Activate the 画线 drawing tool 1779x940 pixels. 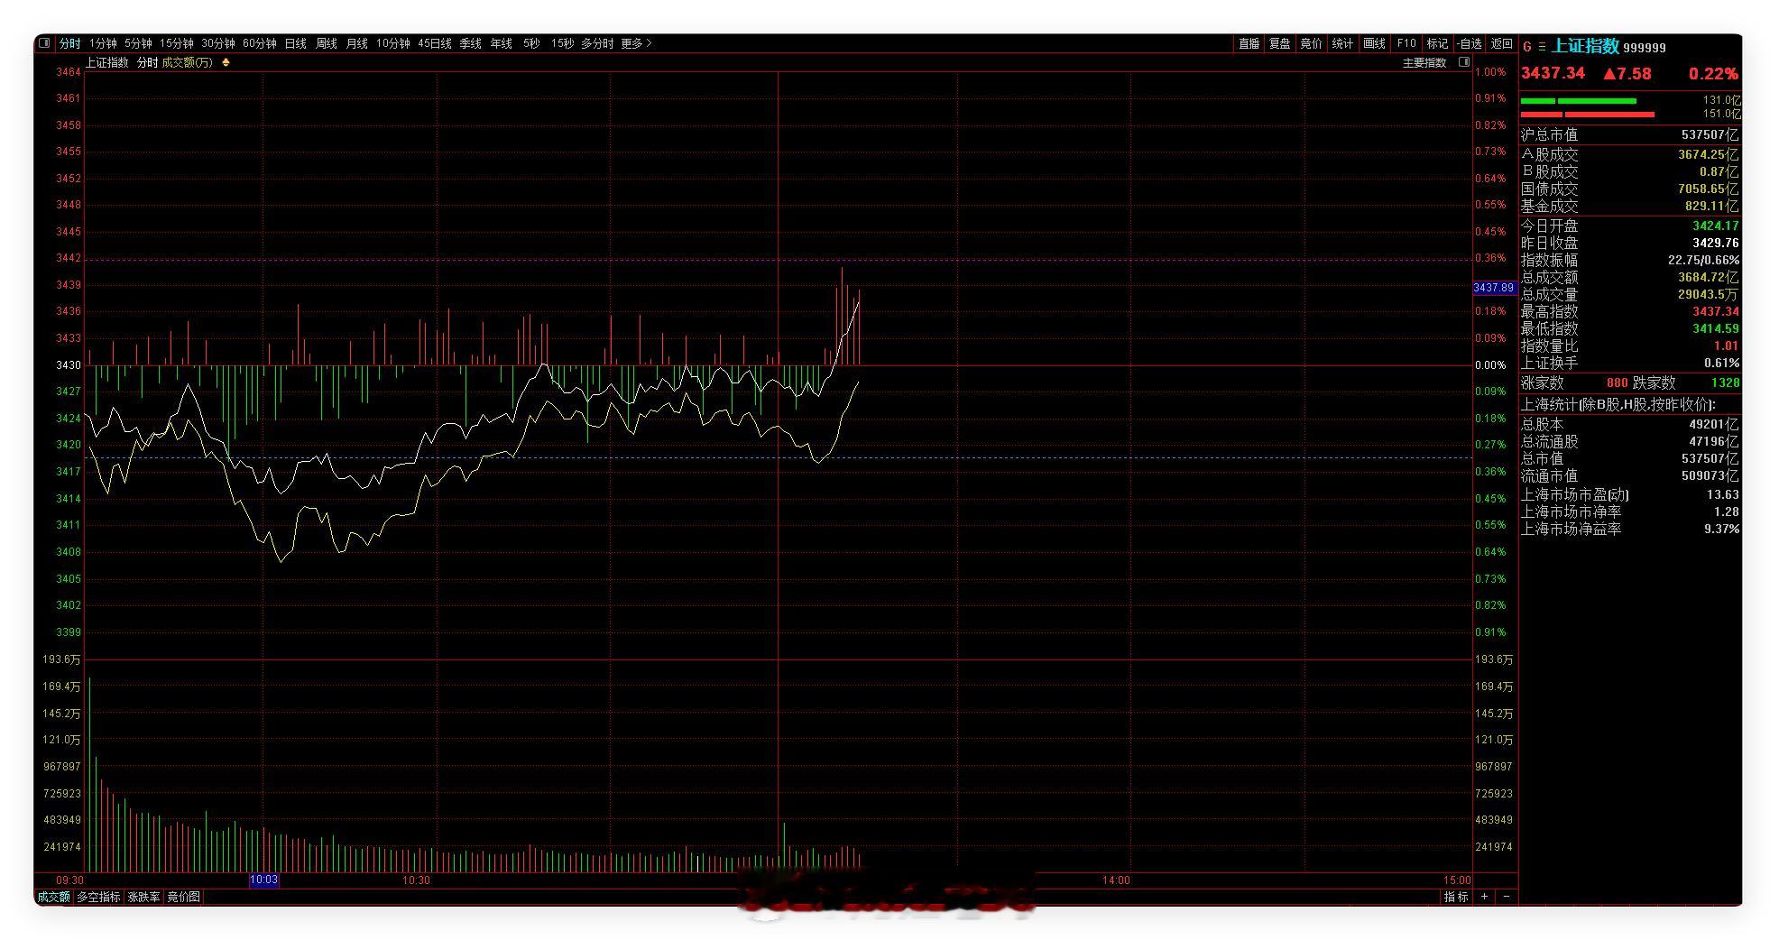tap(1375, 43)
